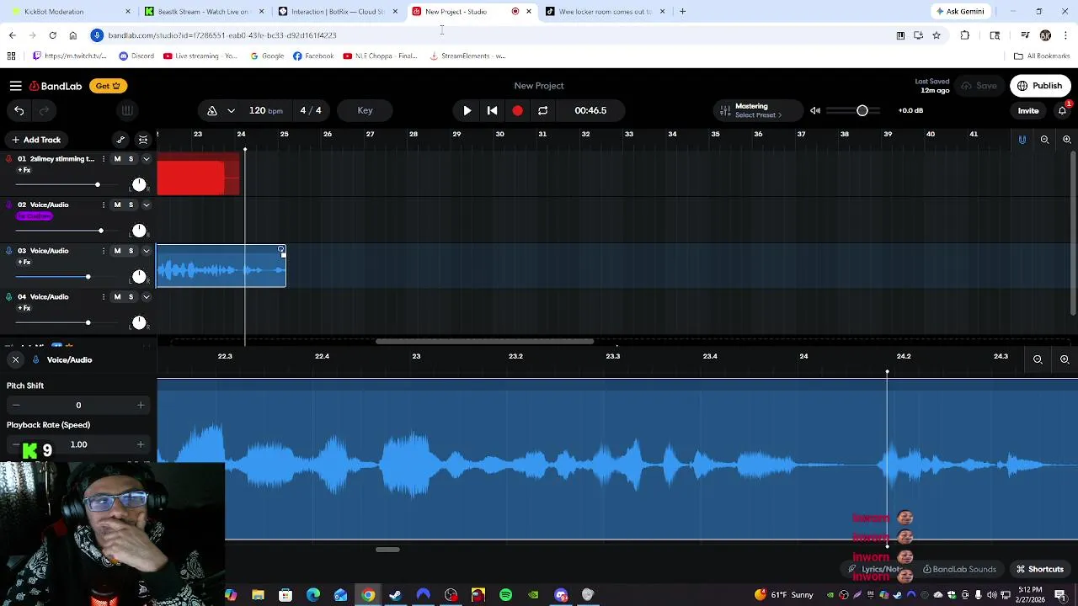This screenshot has width=1078, height=606.
Task: Edit the 120 bpm tempo field
Action: [265, 110]
